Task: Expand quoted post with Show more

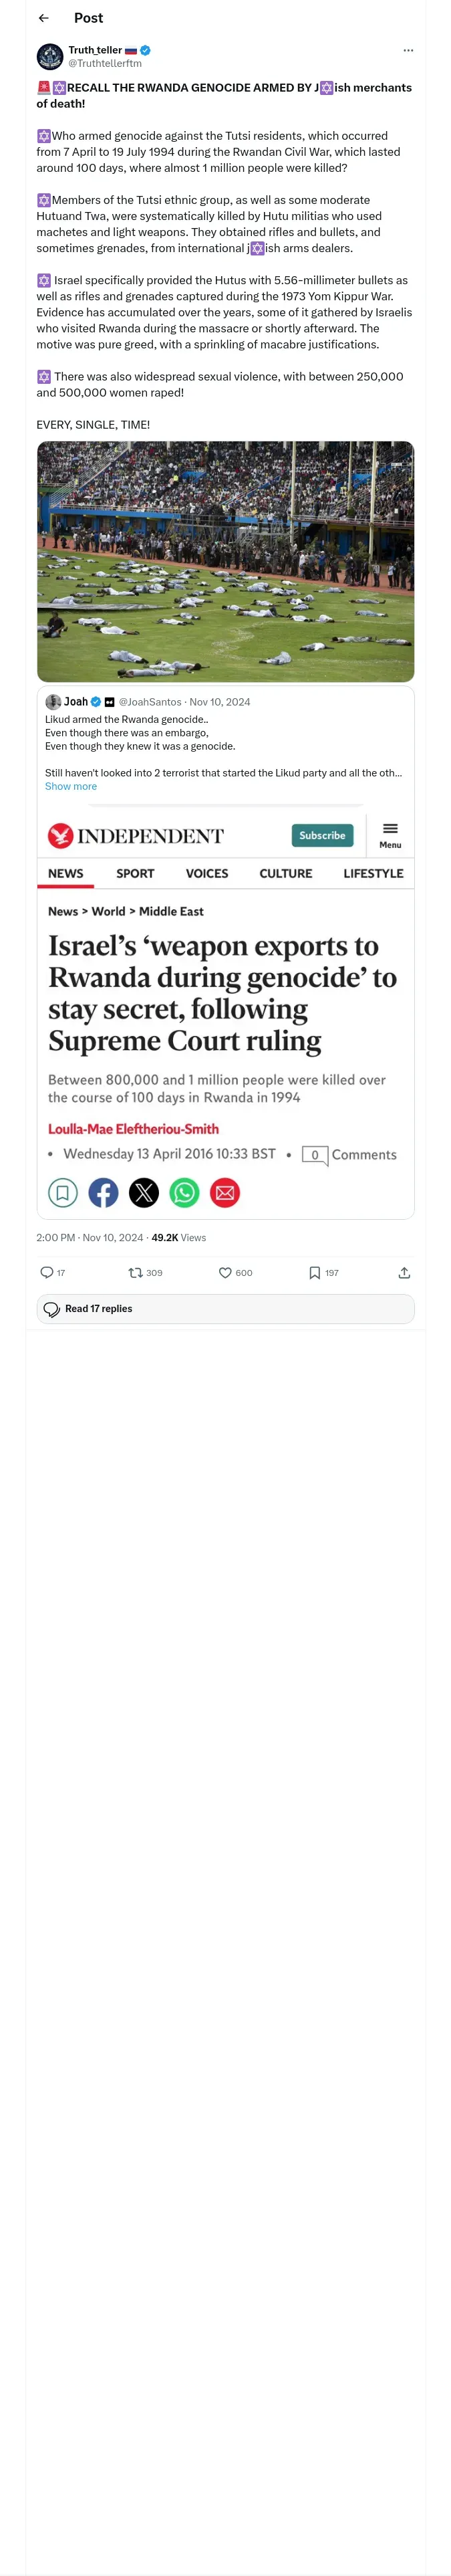Action: point(71,786)
